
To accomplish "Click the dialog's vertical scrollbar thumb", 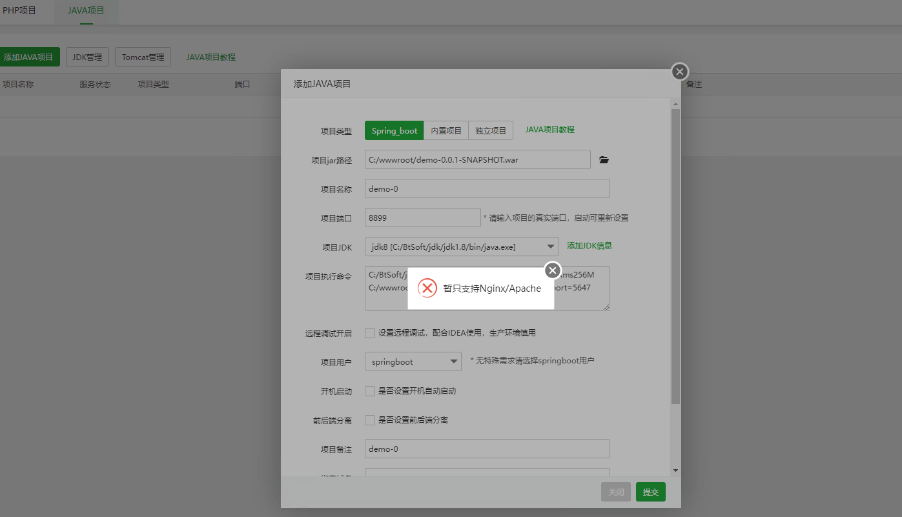I will click(x=675, y=256).
